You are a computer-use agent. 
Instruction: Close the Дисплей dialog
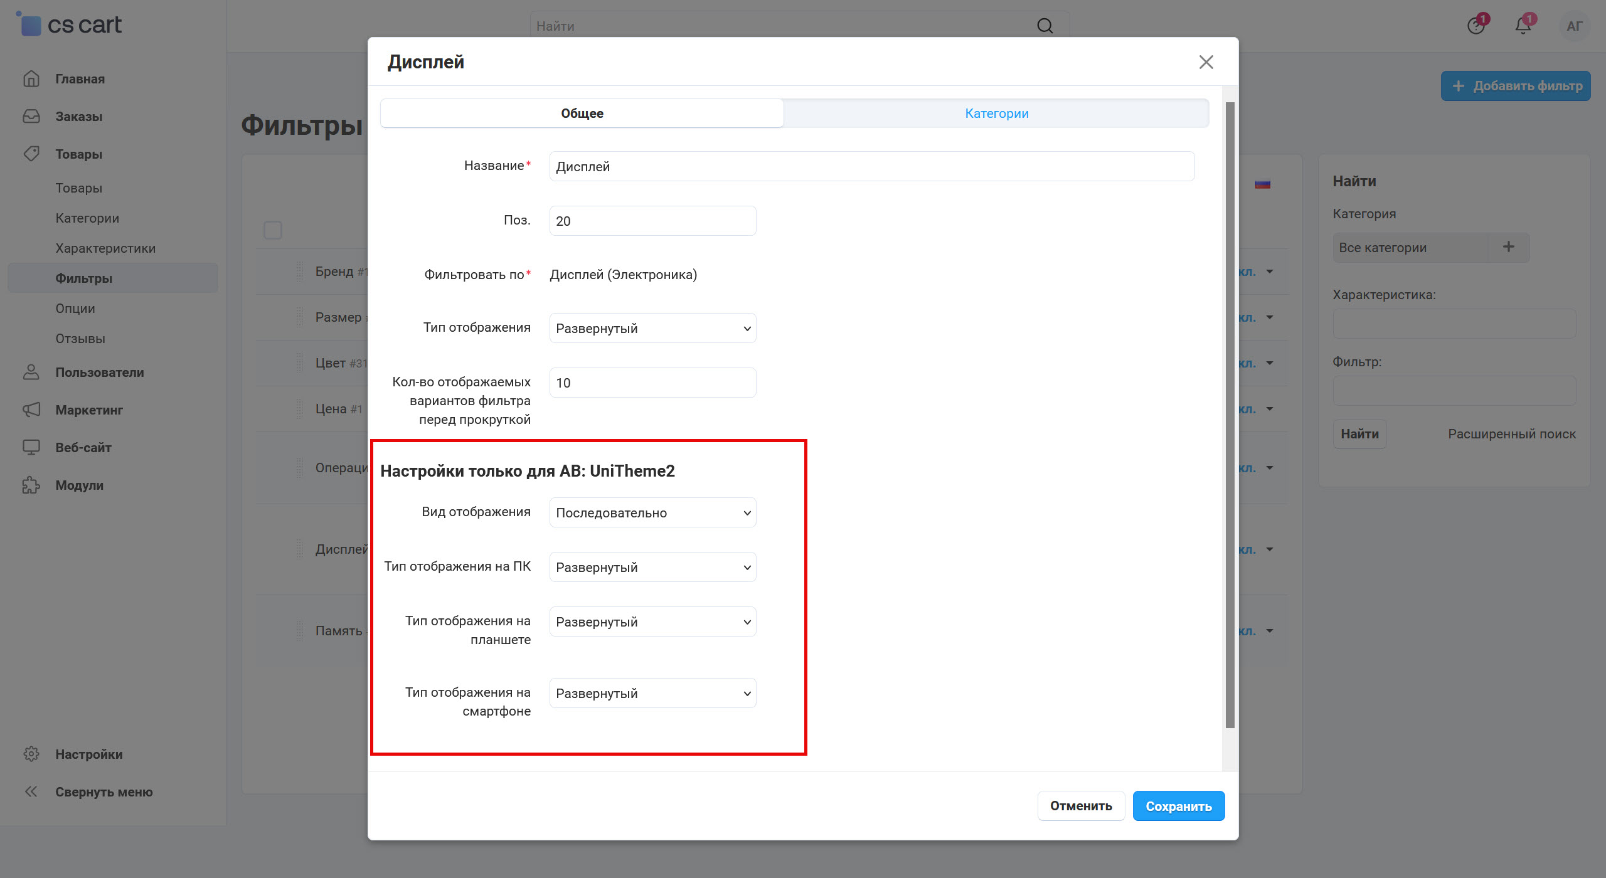coord(1206,62)
